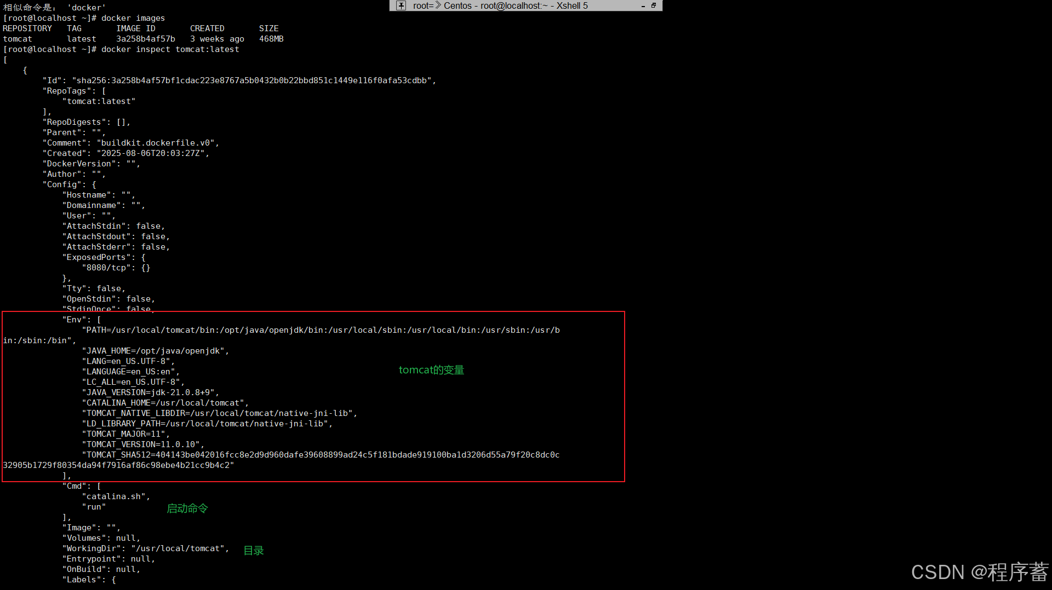Click the "Created": 2025-08-06 timestamp line
This screenshot has width=1052, height=590.
click(x=126, y=153)
